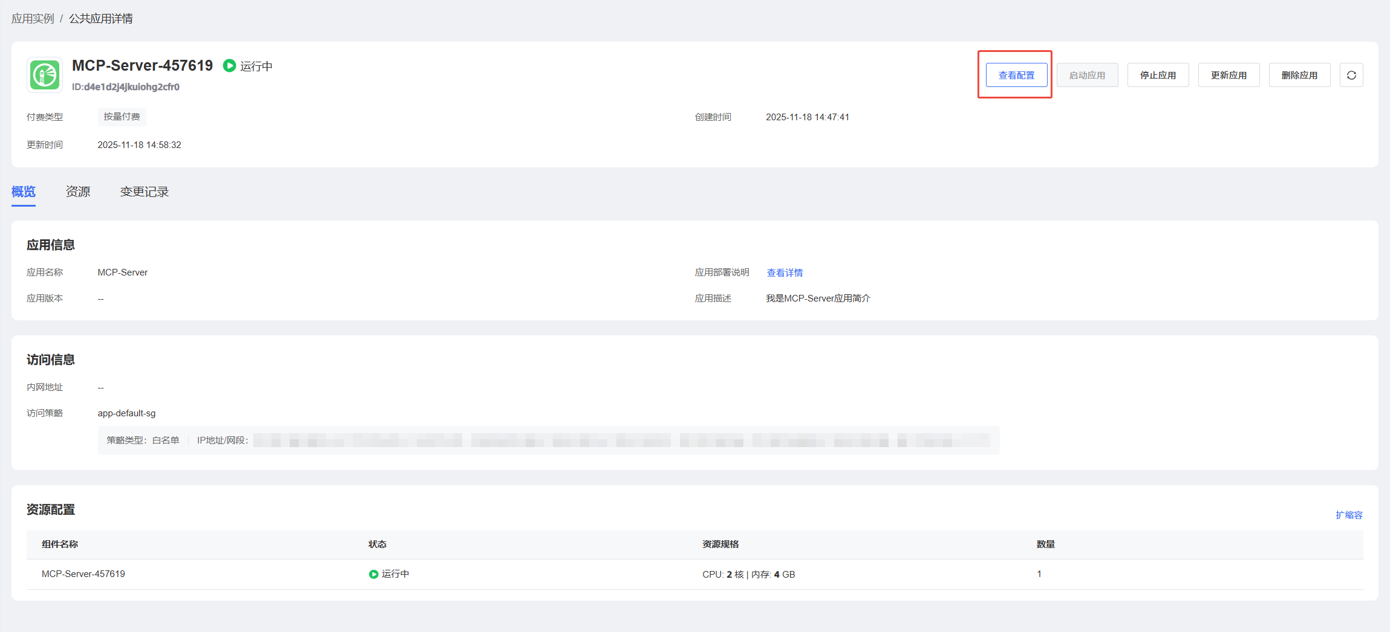Click the refresh icon button

1351,76
